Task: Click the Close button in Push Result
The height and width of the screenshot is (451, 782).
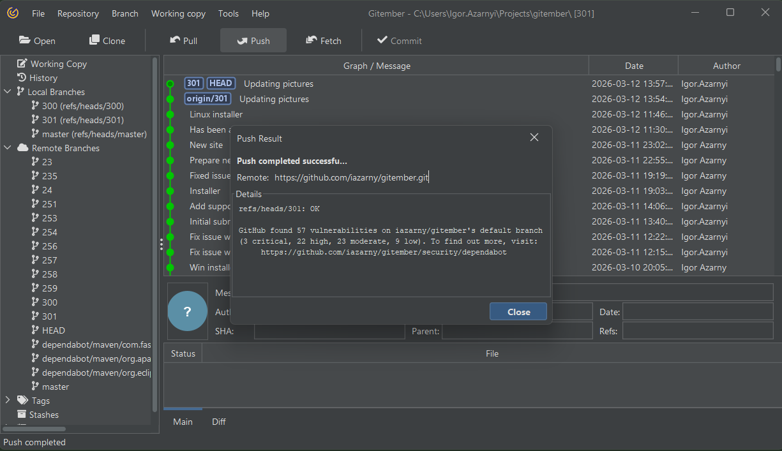Action: (x=518, y=312)
